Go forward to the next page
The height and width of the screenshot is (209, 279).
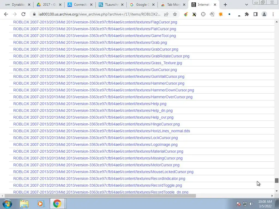click(x=15, y=14)
